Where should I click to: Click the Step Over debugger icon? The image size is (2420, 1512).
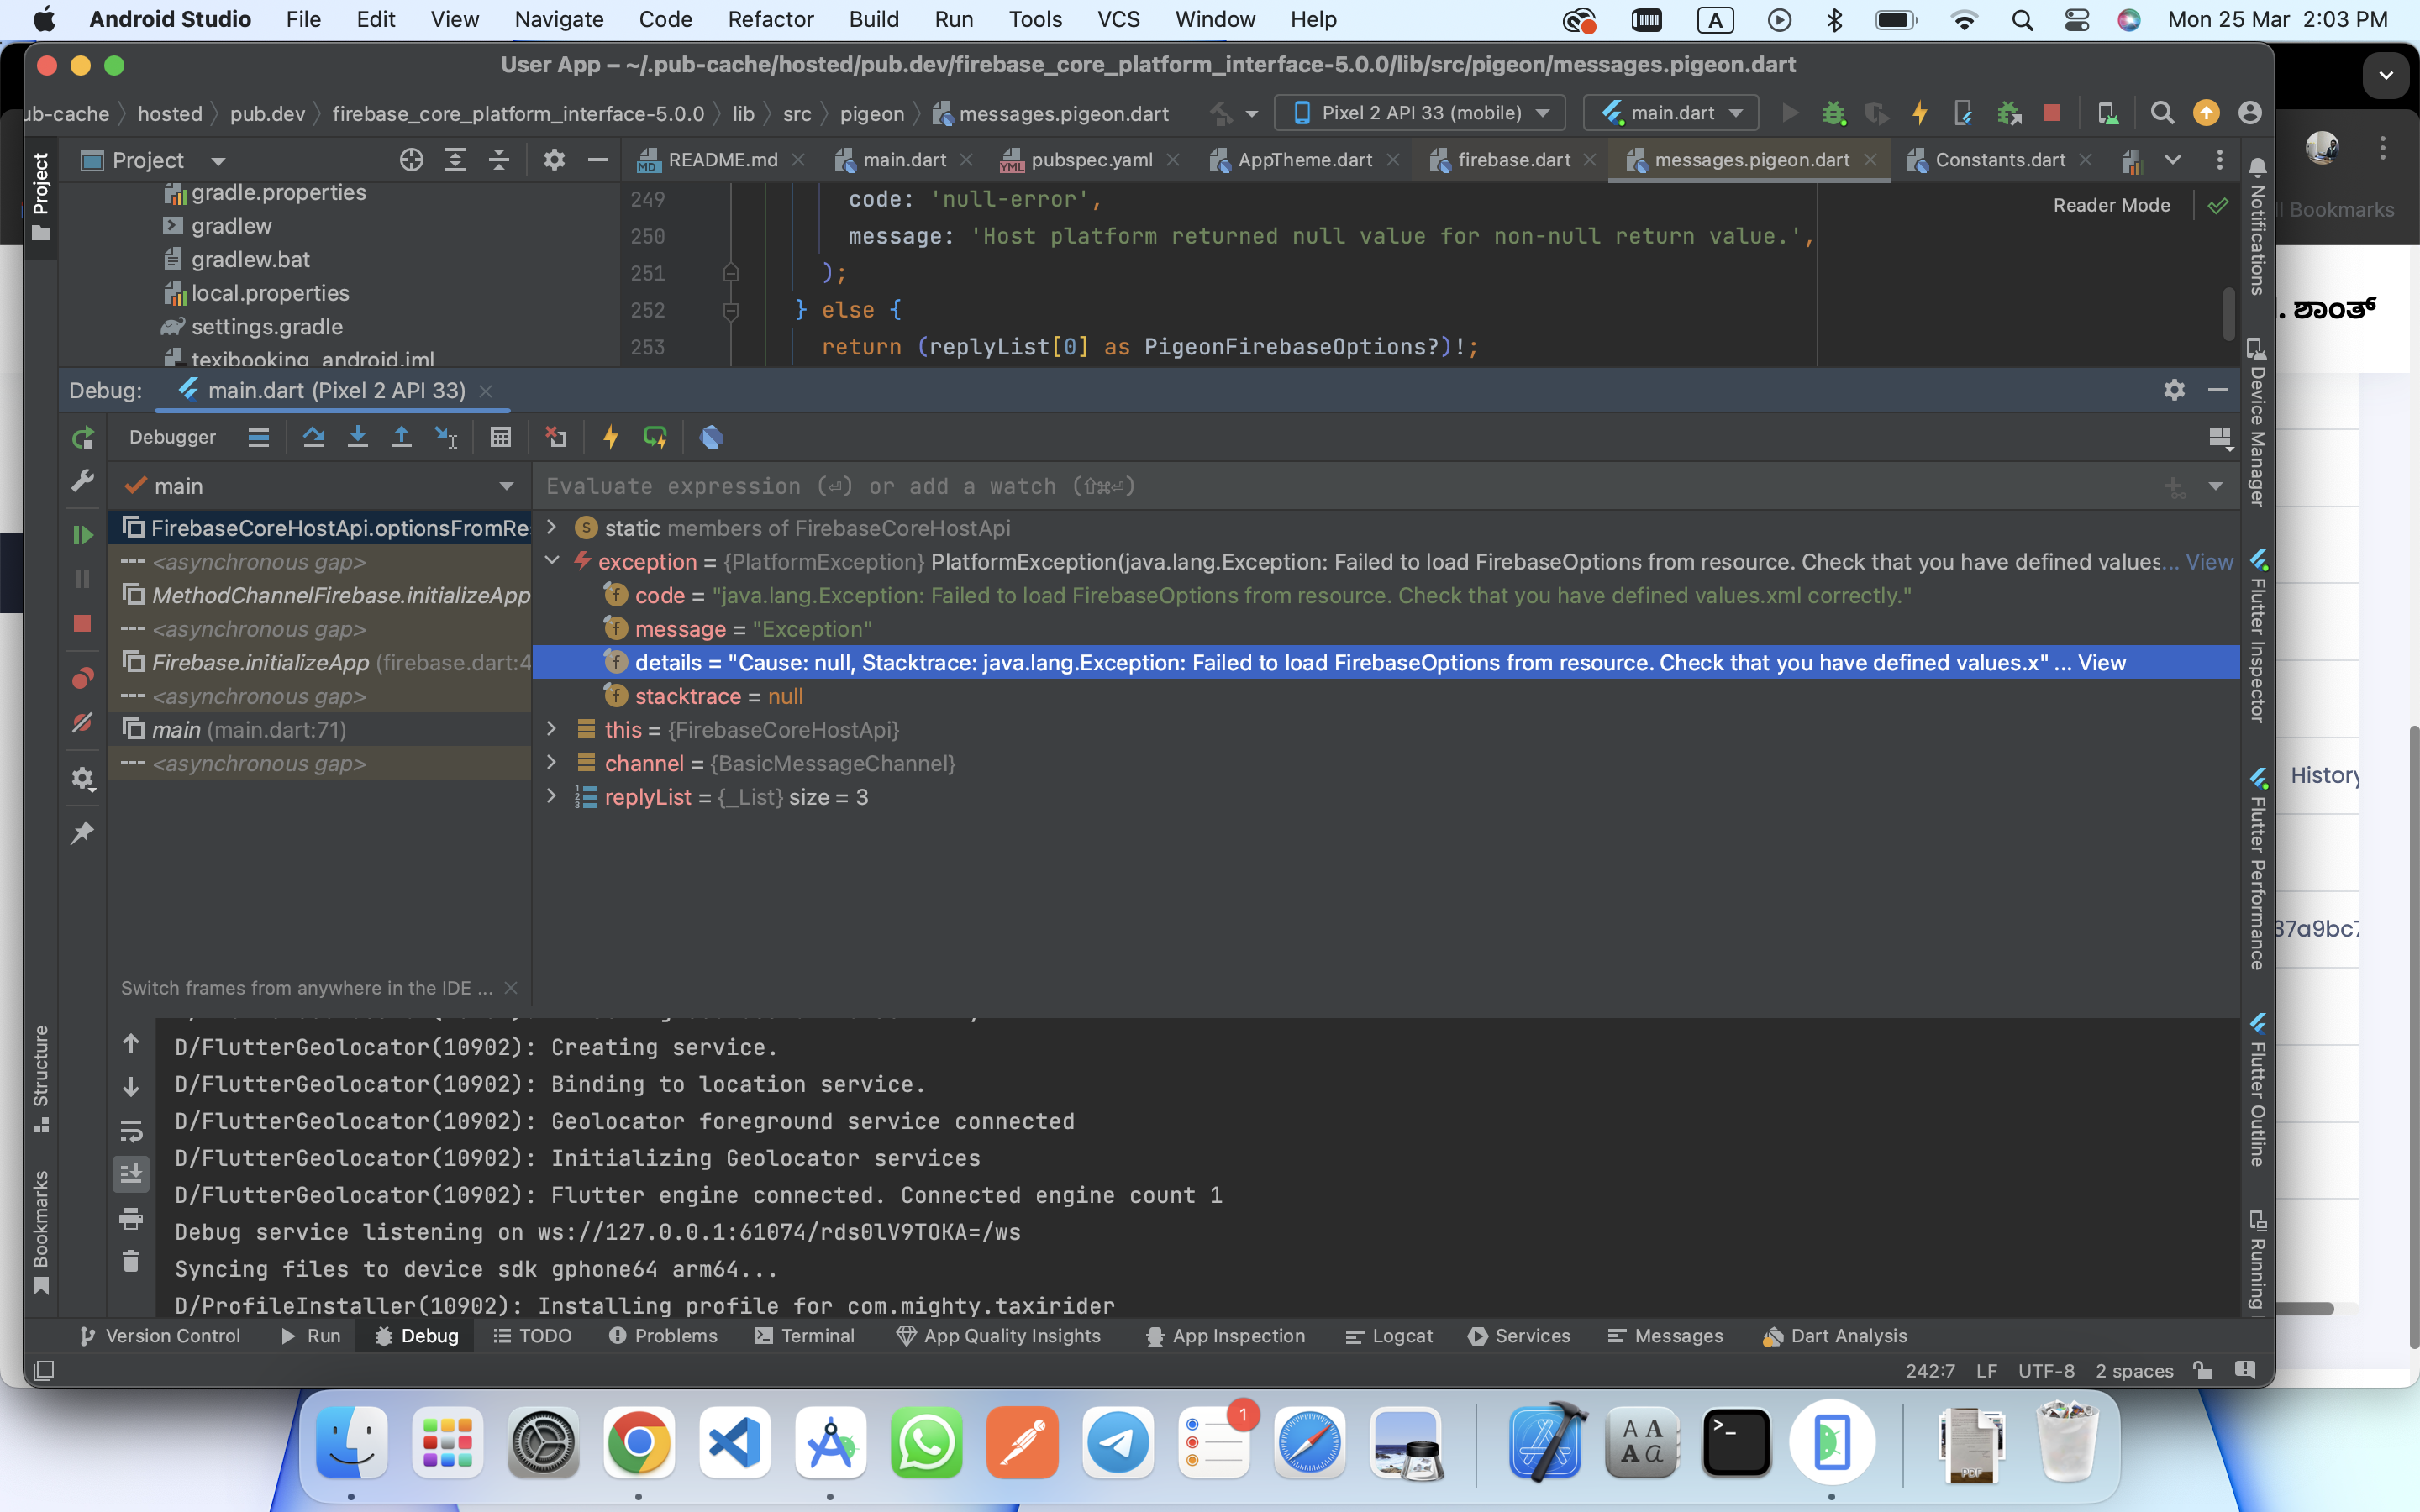pyautogui.click(x=314, y=437)
